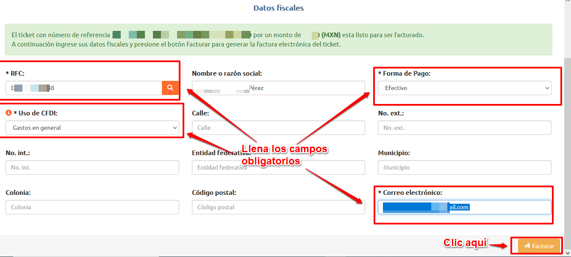571x257 pixels.
Task: Click the Calle input field
Action: point(278,128)
